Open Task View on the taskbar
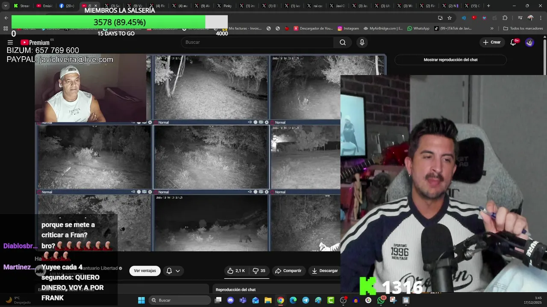 tap(218, 300)
